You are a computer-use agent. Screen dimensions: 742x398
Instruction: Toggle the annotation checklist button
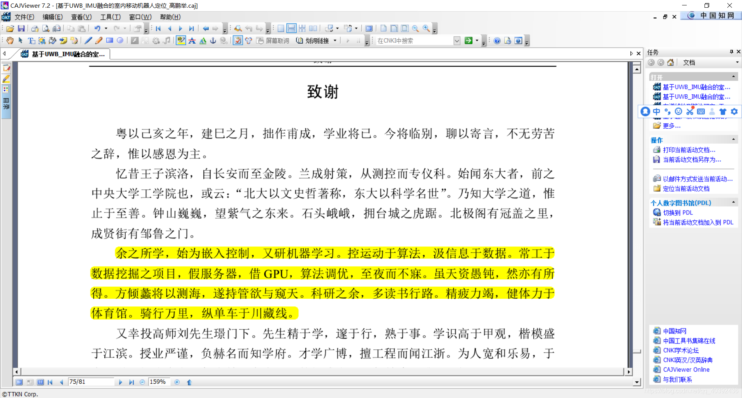pyautogui.click(x=238, y=41)
